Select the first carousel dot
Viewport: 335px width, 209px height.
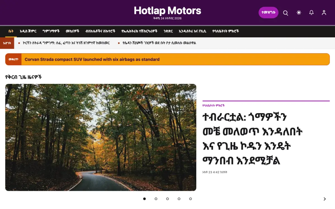(x=144, y=199)
